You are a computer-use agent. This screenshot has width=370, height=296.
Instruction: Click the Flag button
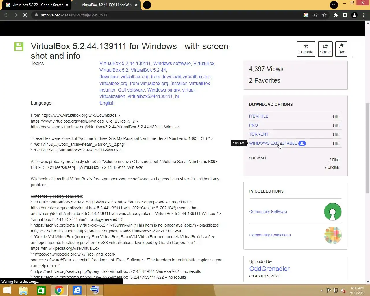click(x=341, y=49)
